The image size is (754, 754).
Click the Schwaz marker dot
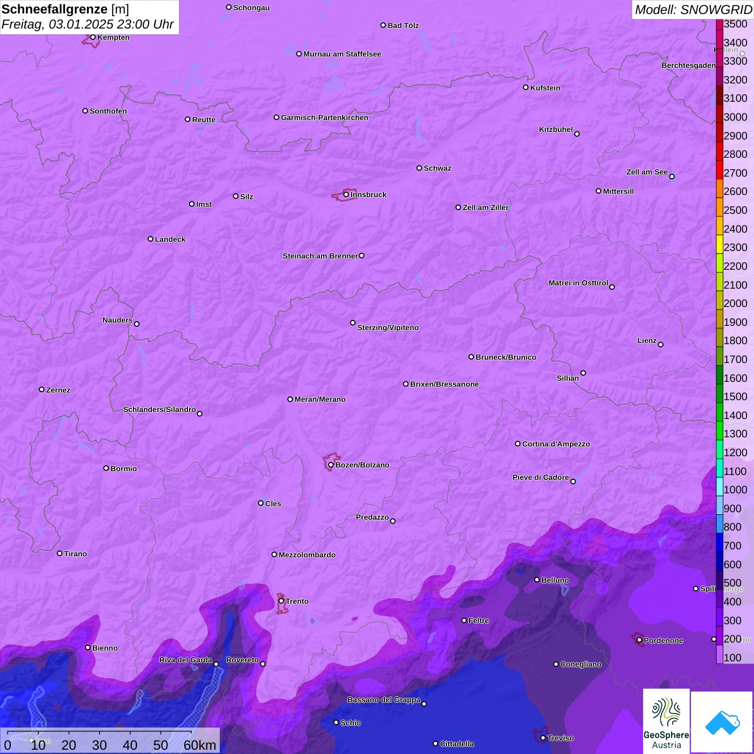click(419, 168)
